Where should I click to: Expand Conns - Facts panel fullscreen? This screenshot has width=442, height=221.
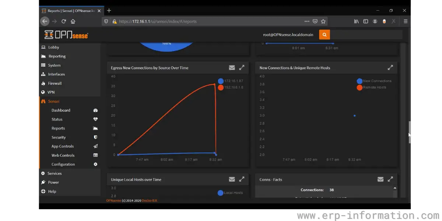pos(390,179)
